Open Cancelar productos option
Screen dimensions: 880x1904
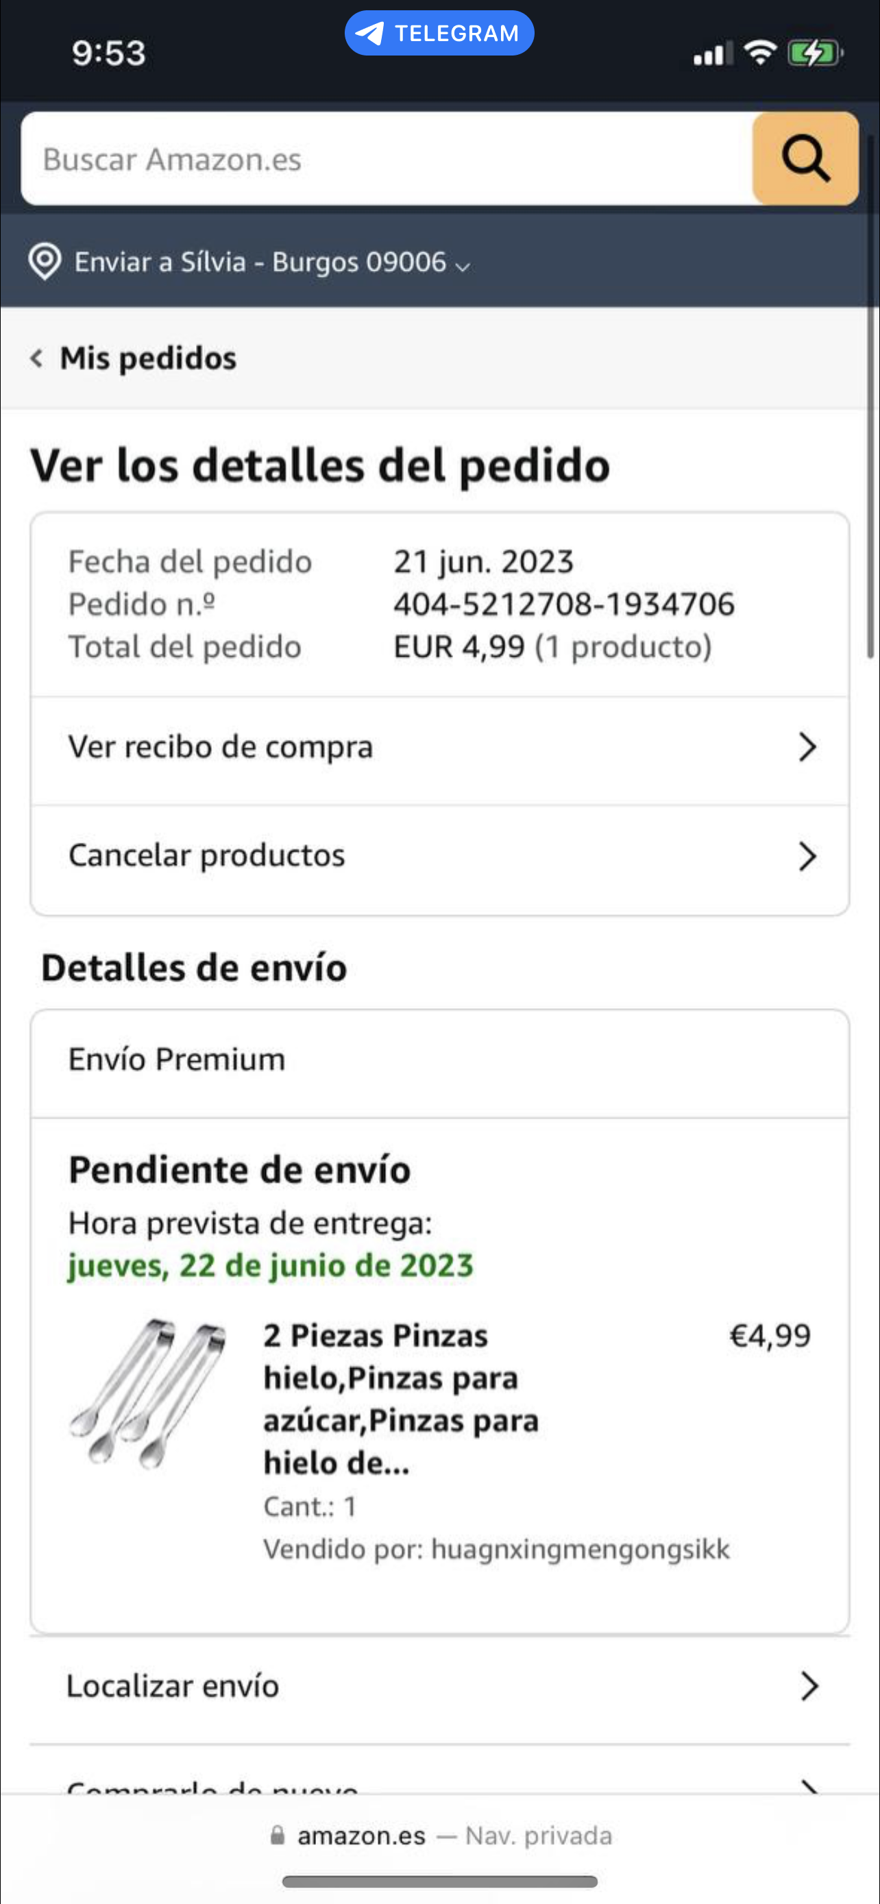coord(207,856)
